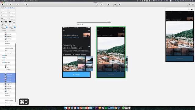Click the Mirror toolbar icon

[193, 5]
